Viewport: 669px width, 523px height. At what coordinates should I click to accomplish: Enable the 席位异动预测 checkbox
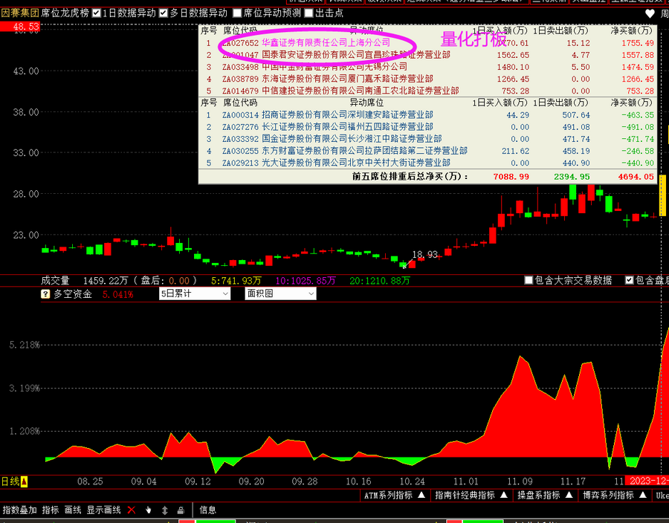tap(237, 13)
